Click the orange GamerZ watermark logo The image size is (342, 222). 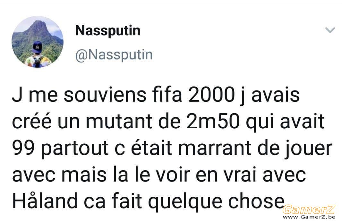(309, 209)
